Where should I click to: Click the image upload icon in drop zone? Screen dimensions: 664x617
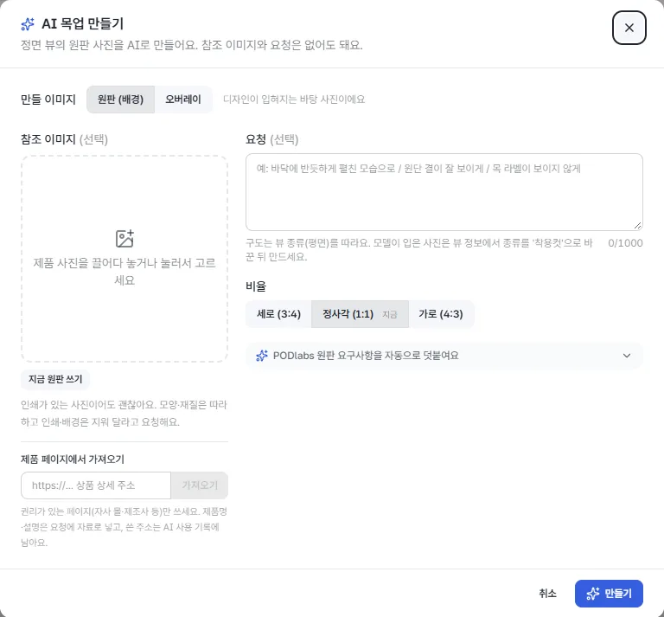[x=124, y=239]
